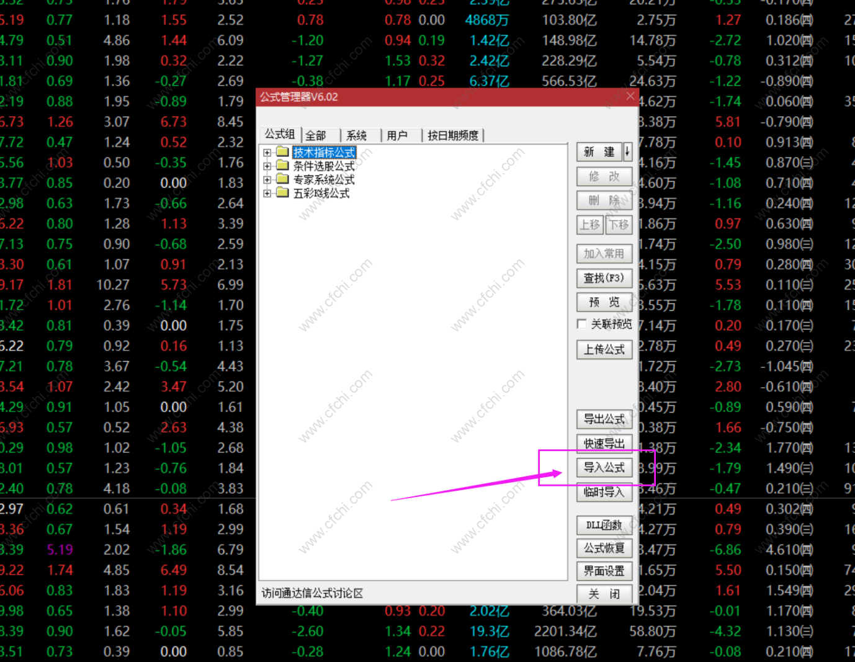The image size is (855, 662).
Task: Click the 预览 button
Action: (604, 302)
